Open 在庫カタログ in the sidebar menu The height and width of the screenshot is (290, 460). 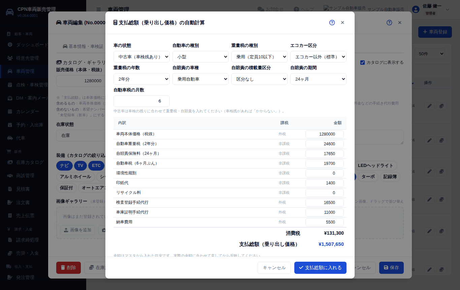point(30,162)
